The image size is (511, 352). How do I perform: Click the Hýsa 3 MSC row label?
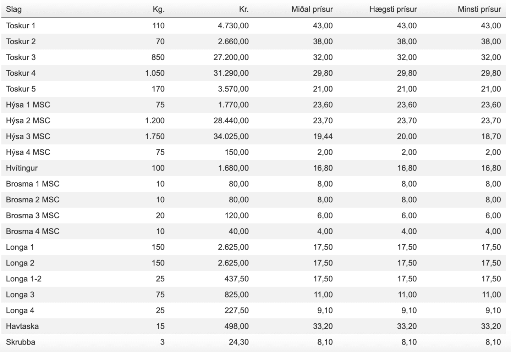click(x=28, y=136)
